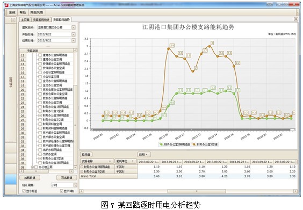
Task: Open the 开始时间 start date dropdown
Action: tap(74, 34)
